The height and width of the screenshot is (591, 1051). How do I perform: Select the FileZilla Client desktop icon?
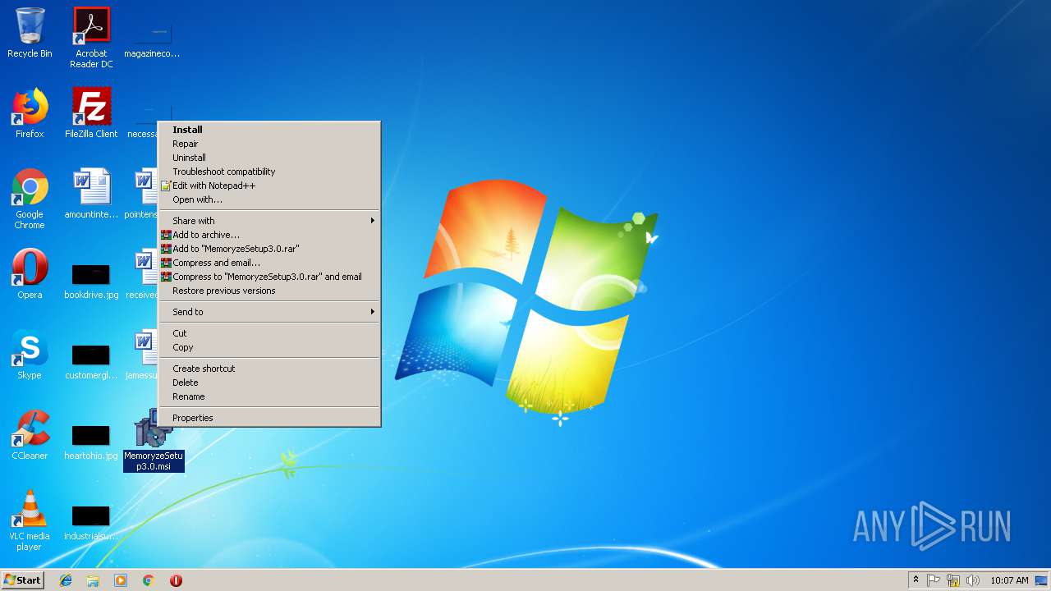[91, 113]
